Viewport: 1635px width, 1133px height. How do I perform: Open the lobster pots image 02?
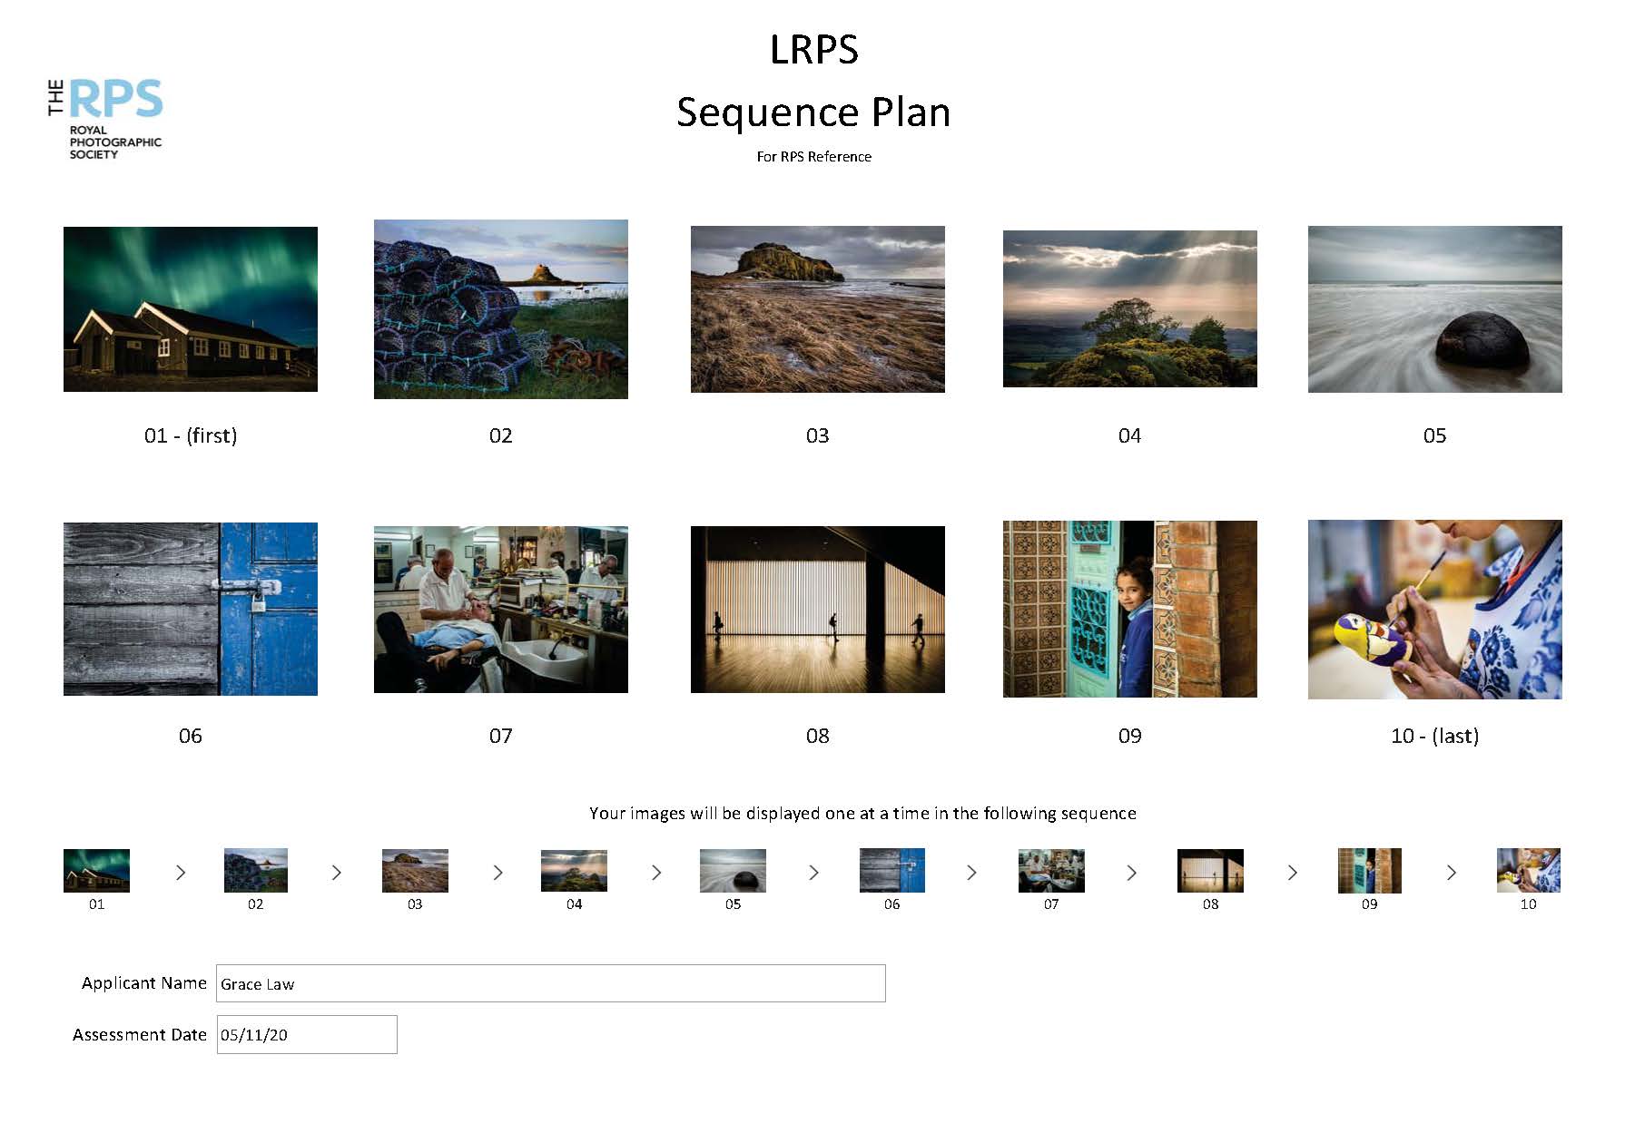pos(500,309)
